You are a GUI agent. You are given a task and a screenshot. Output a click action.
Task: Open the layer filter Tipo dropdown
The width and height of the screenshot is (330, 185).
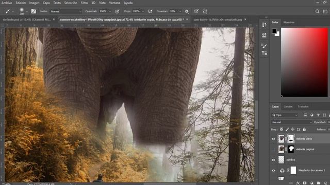click(x=285, y=115)
